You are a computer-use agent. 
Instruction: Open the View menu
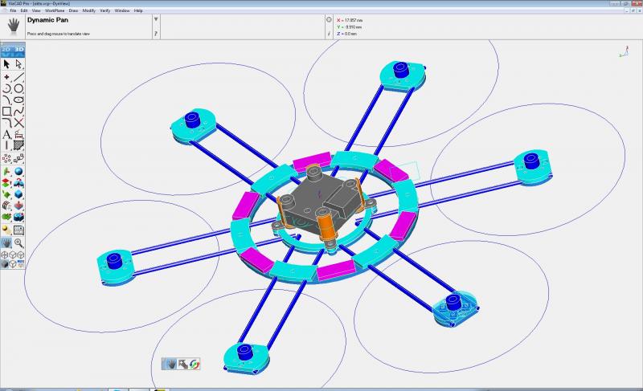(36, 10)
